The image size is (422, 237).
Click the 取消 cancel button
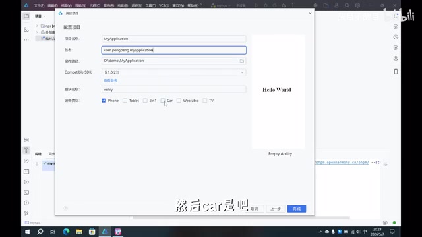click(255, 209)
